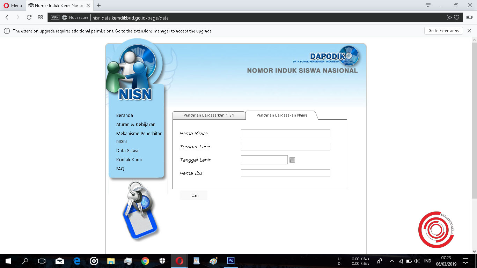The image size is (477, 268).
Task: Open the heart bookmark icon in address bar
Action: click(457, 17)
